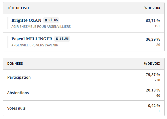Select the 36,29 % vote share
The height and width of the screenshot is (119, 167).
[153, 39]
